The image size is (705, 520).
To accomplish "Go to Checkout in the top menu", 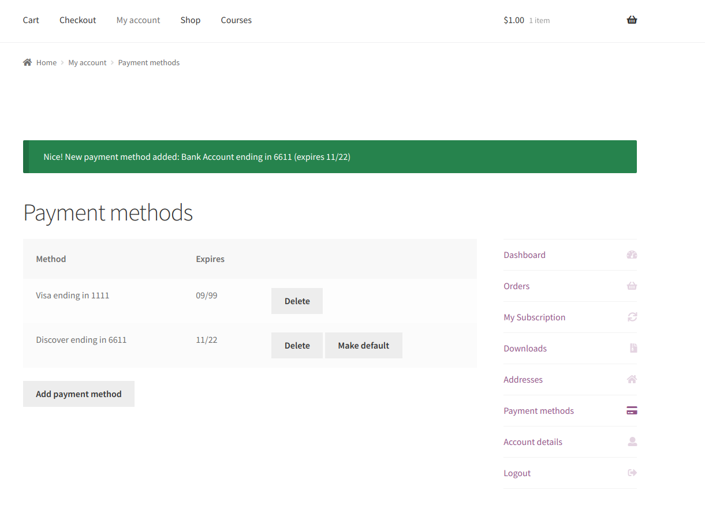I will [77, 20].
